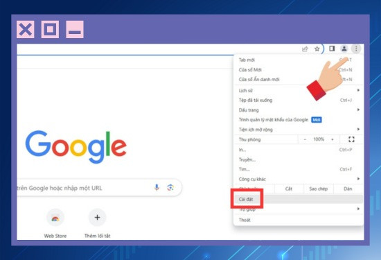Click the pink X close button
Viewport: 381px width, 260px height.
pos(26,30)
